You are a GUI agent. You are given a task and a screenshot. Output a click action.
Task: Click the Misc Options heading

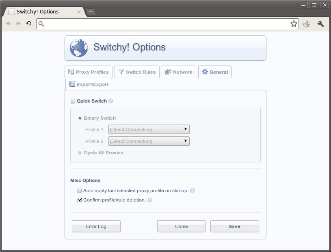tap(85, 180)
